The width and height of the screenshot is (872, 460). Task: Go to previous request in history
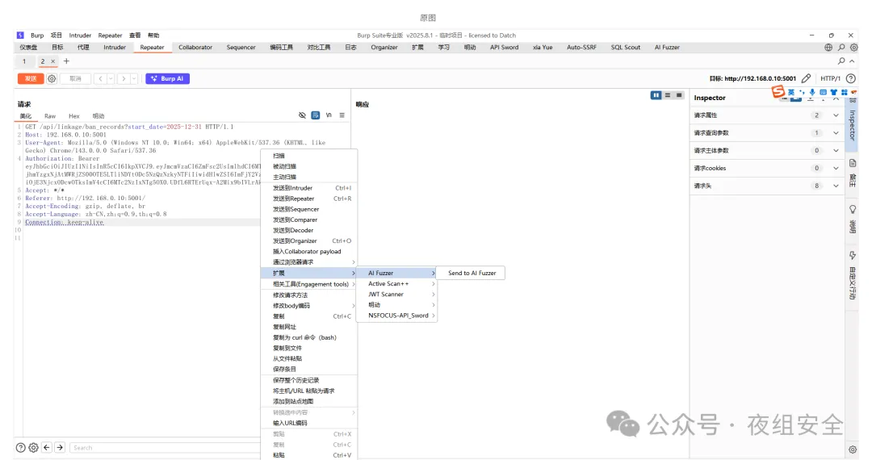(100, 78)
